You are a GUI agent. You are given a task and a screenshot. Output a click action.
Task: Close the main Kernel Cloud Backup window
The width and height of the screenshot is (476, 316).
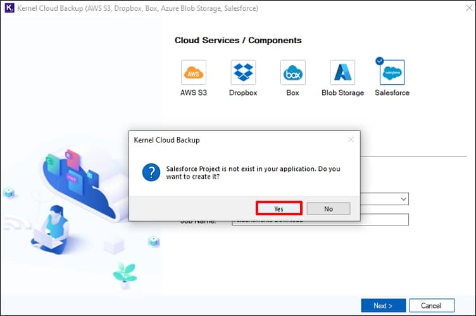coord(469,8)
